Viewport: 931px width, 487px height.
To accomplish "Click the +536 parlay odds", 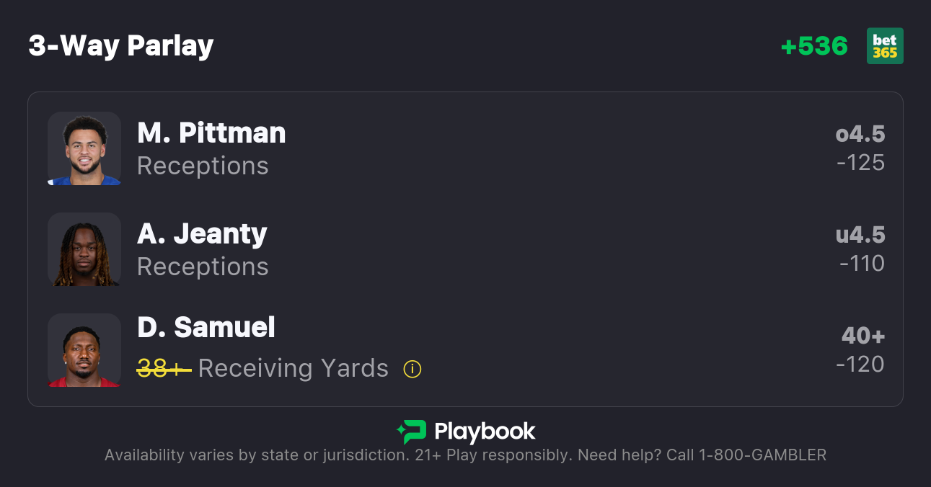I will (814, 46).
